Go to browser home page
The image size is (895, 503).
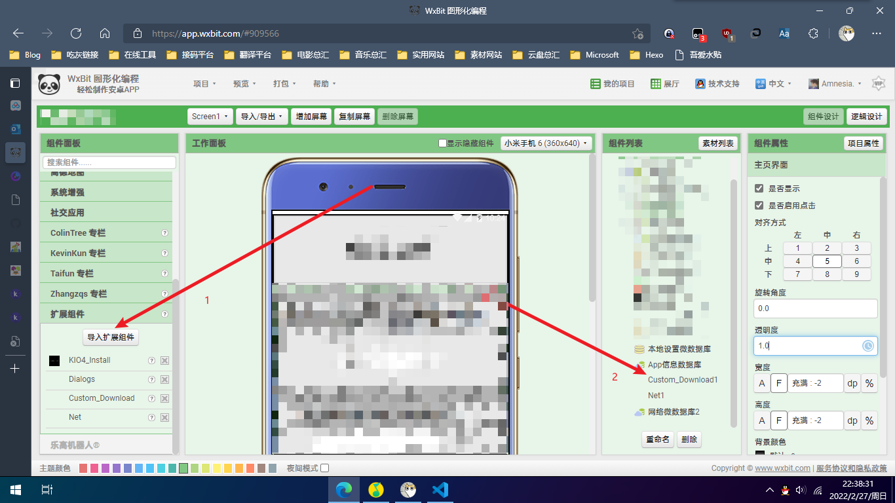105,33
